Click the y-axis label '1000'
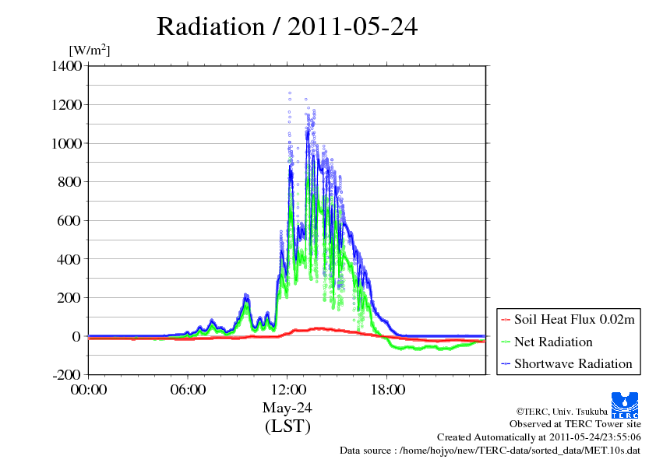This screenshot has width=656, height=463. click(66, 143)
